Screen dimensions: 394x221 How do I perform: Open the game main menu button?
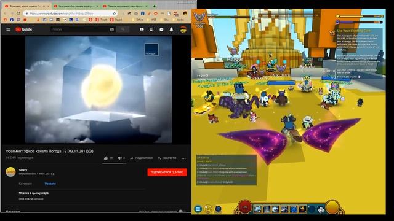point(198,209)
